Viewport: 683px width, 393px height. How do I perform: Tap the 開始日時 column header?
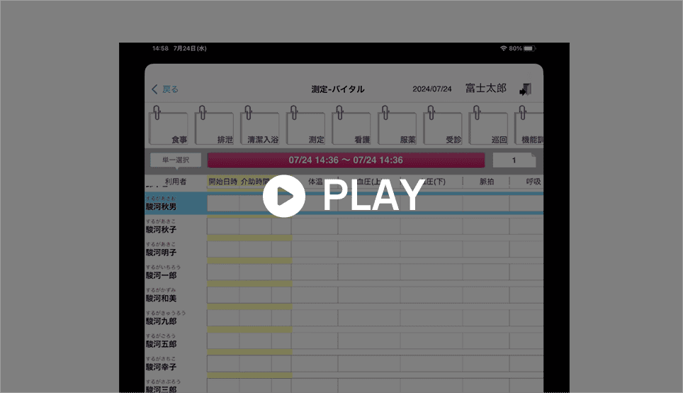coord(222,182)
